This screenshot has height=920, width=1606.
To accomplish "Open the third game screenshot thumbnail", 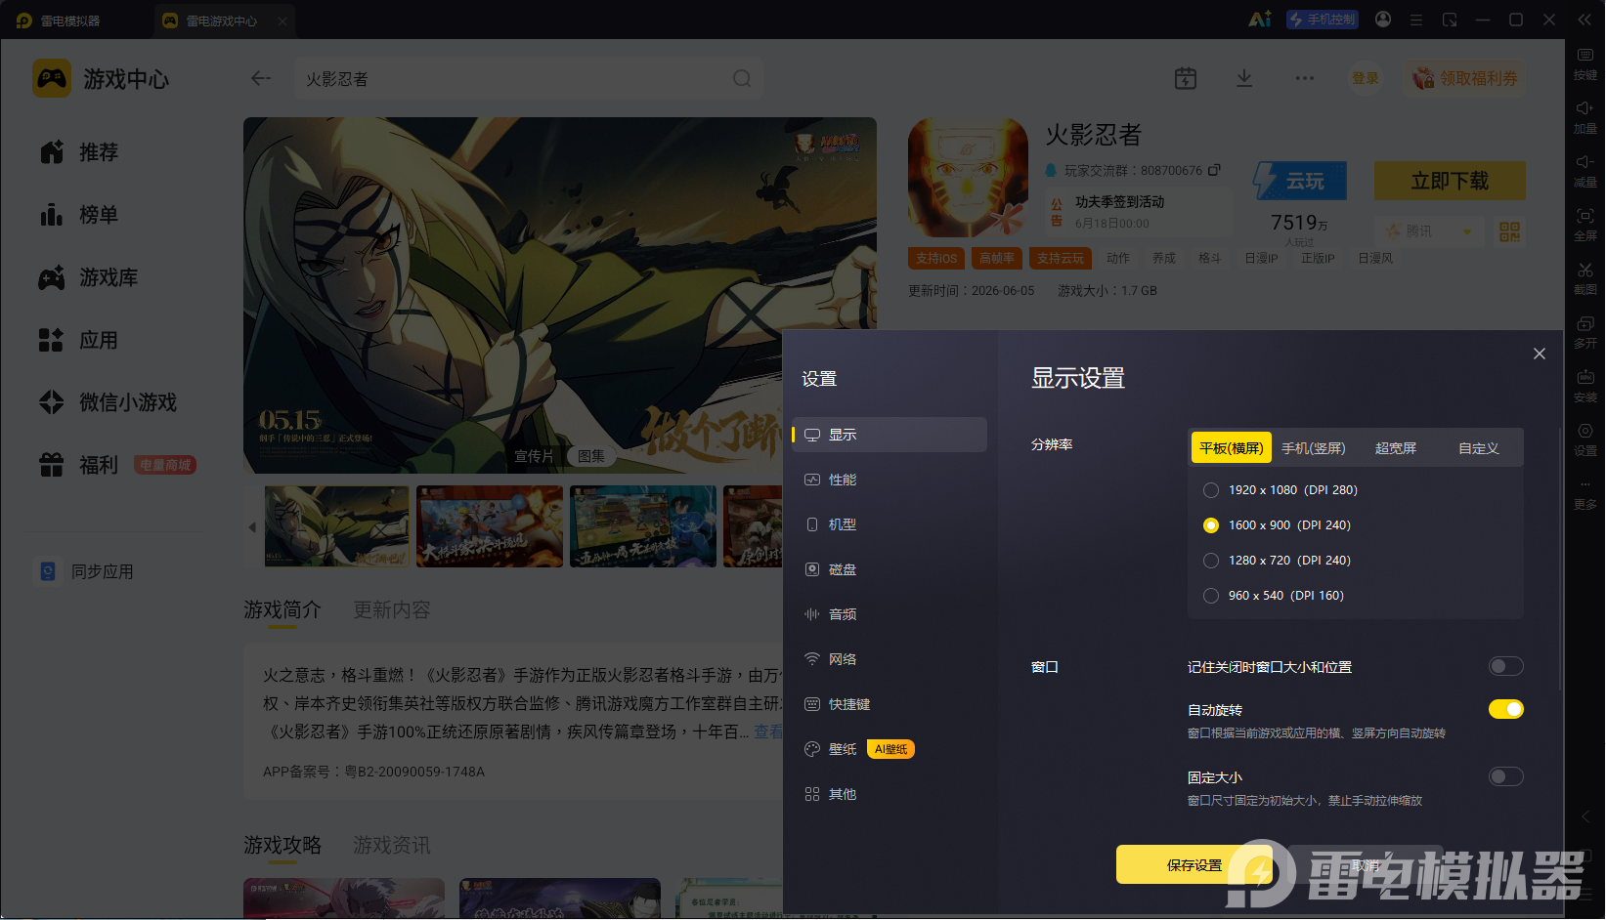I will (x=643, y=526).
